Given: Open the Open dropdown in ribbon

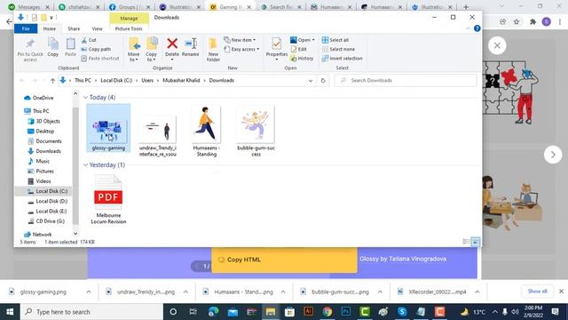Looking at the screenshot, I should [x=303, y=40].
